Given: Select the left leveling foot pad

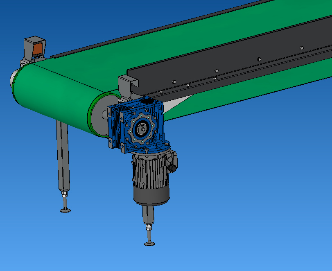Looking at the screenshot, I should [x=65, y=210].
